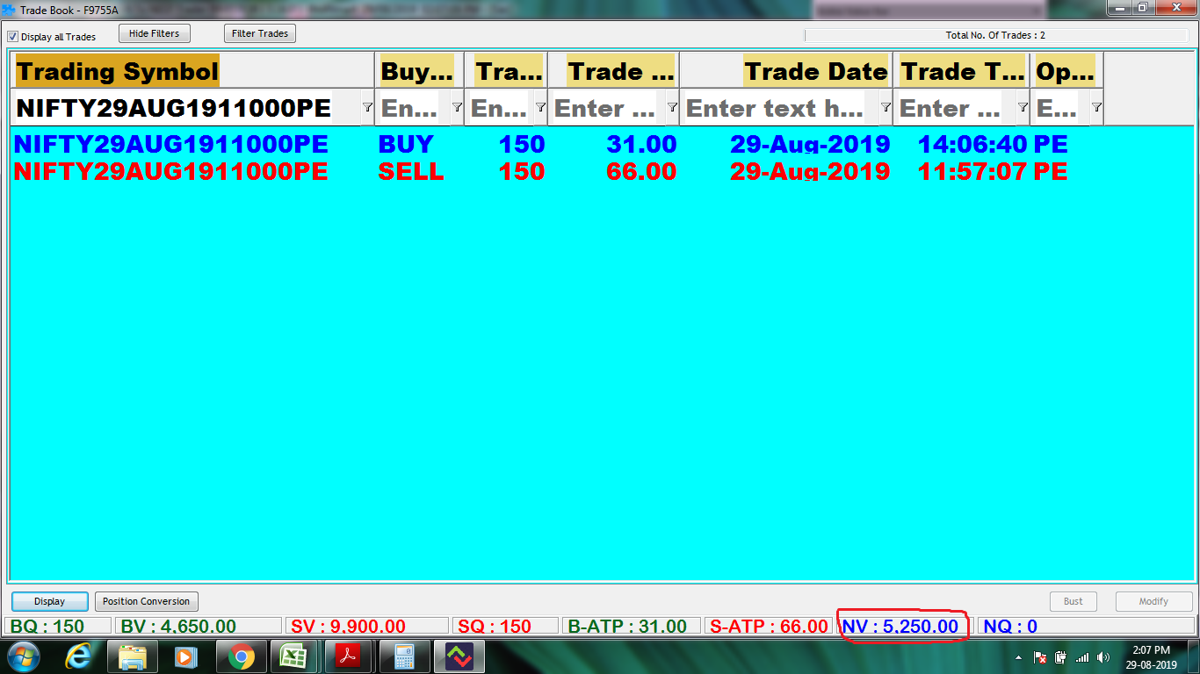Viewport: 1200px width, 674px height.
Task: Click the Trade Date filter text field
Action: pos(775,108)
